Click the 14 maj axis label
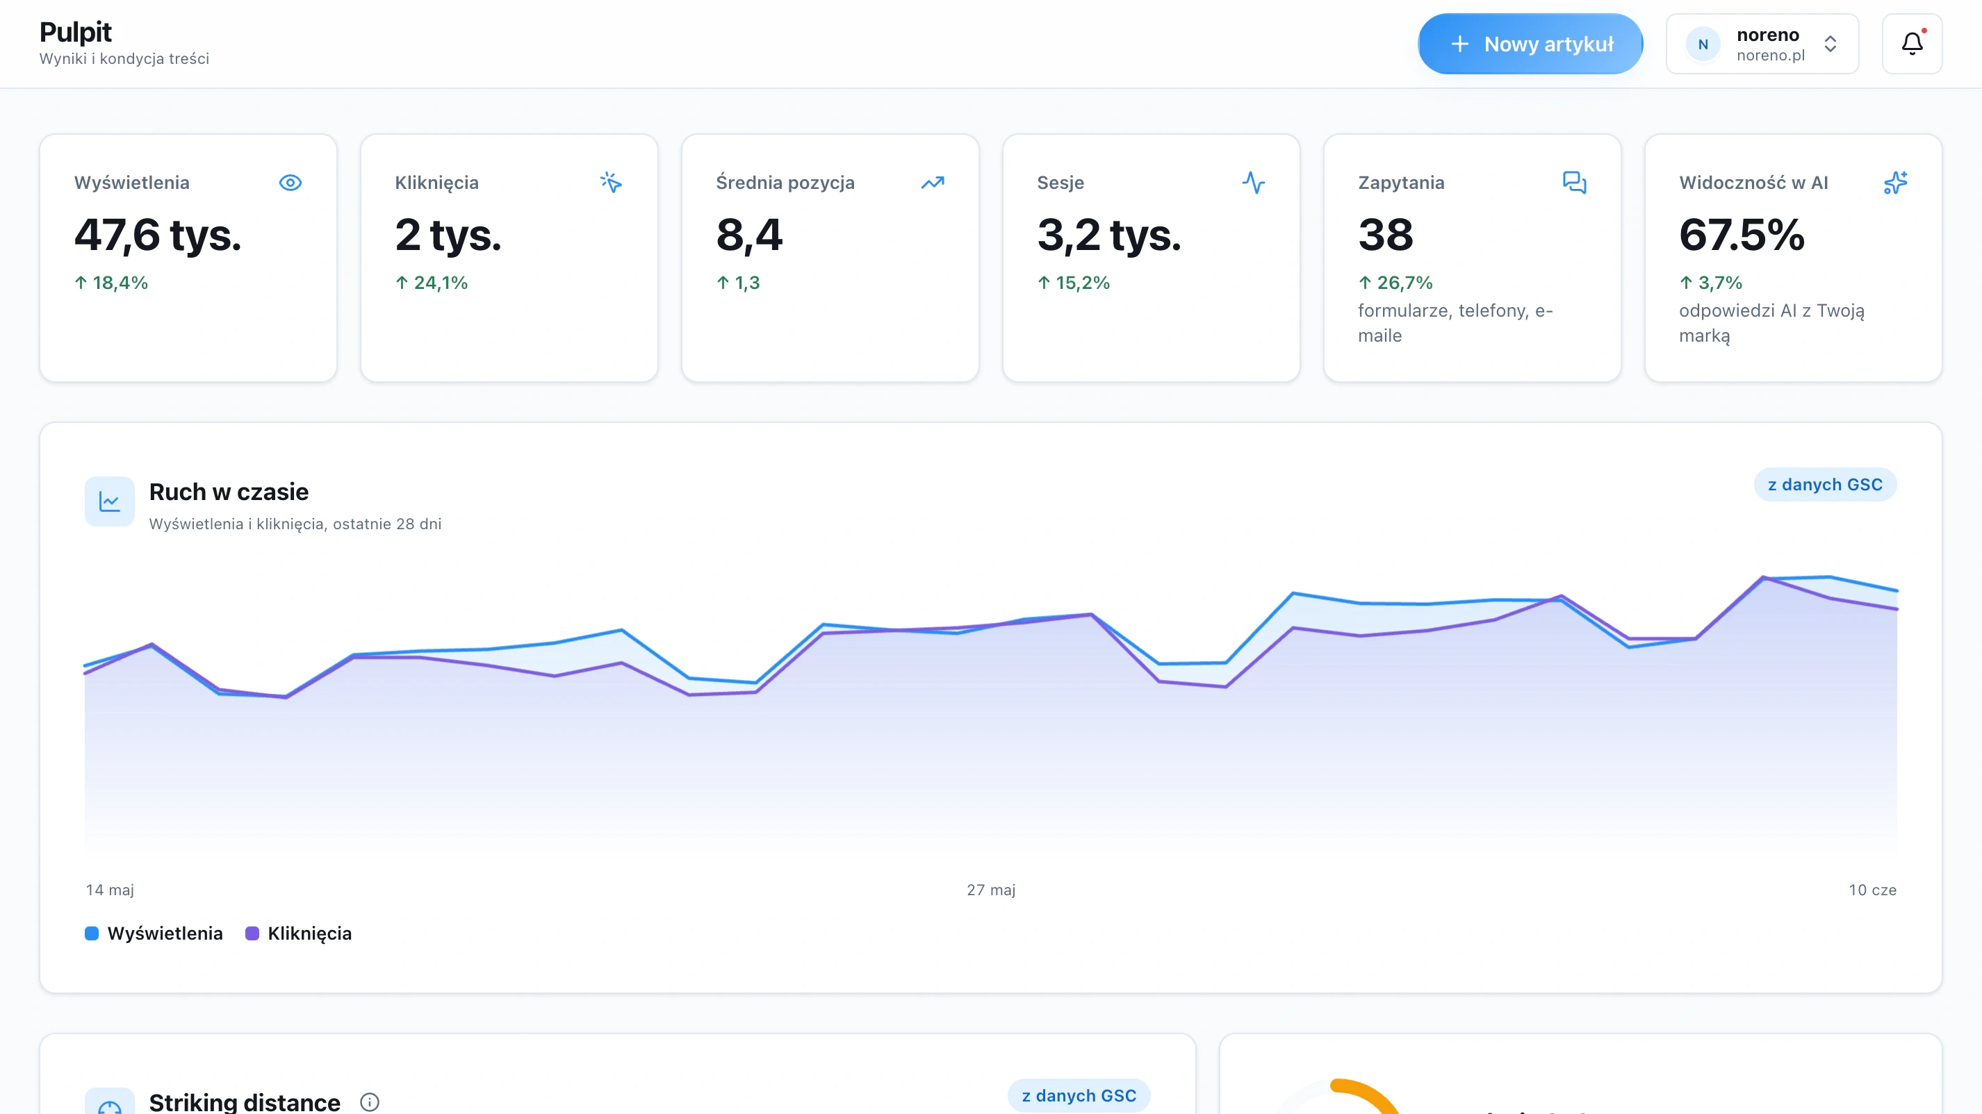 coord(110,890)
